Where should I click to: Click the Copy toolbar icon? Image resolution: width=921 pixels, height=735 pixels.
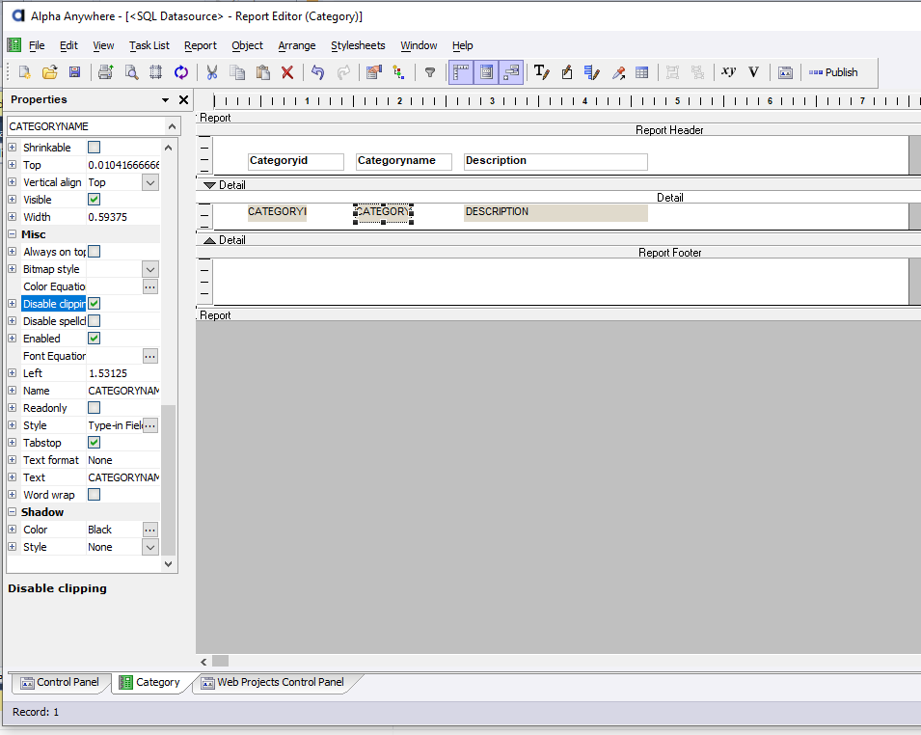pos(237,72)
